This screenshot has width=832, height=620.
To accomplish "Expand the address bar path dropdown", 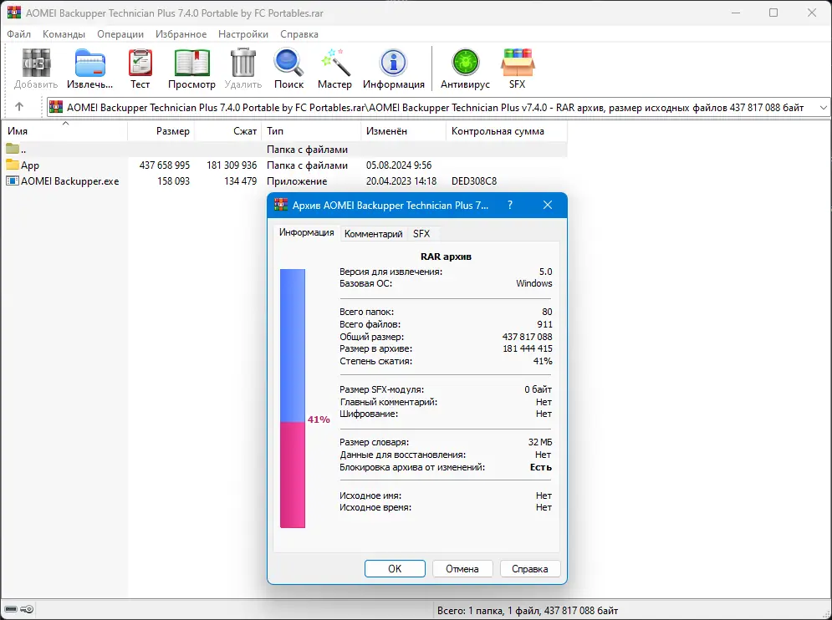I will [x=823, y=108].
